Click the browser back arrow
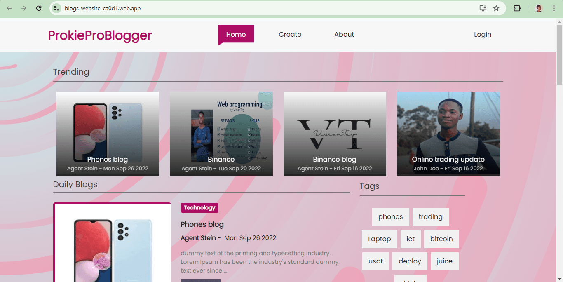Viewport: 563px width, 282px height. tap(9, 8)
